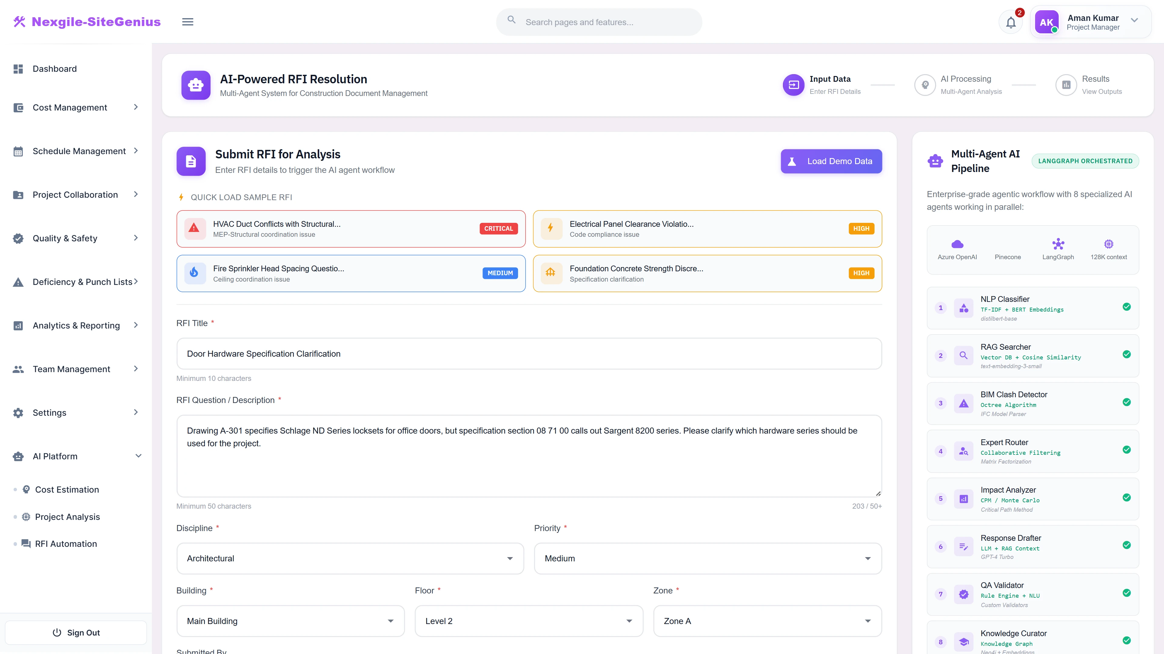The image size is (1164, 654).
Task: Open the Input Data step icon
Action: coord(794,85)
